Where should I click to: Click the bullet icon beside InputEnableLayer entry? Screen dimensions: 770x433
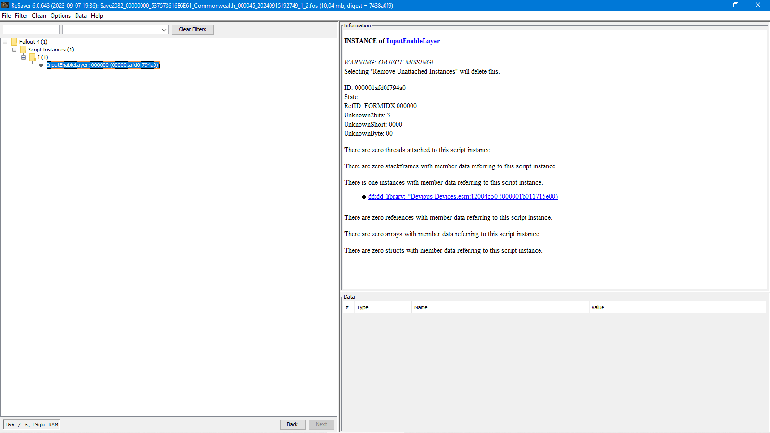pos(41,65)
